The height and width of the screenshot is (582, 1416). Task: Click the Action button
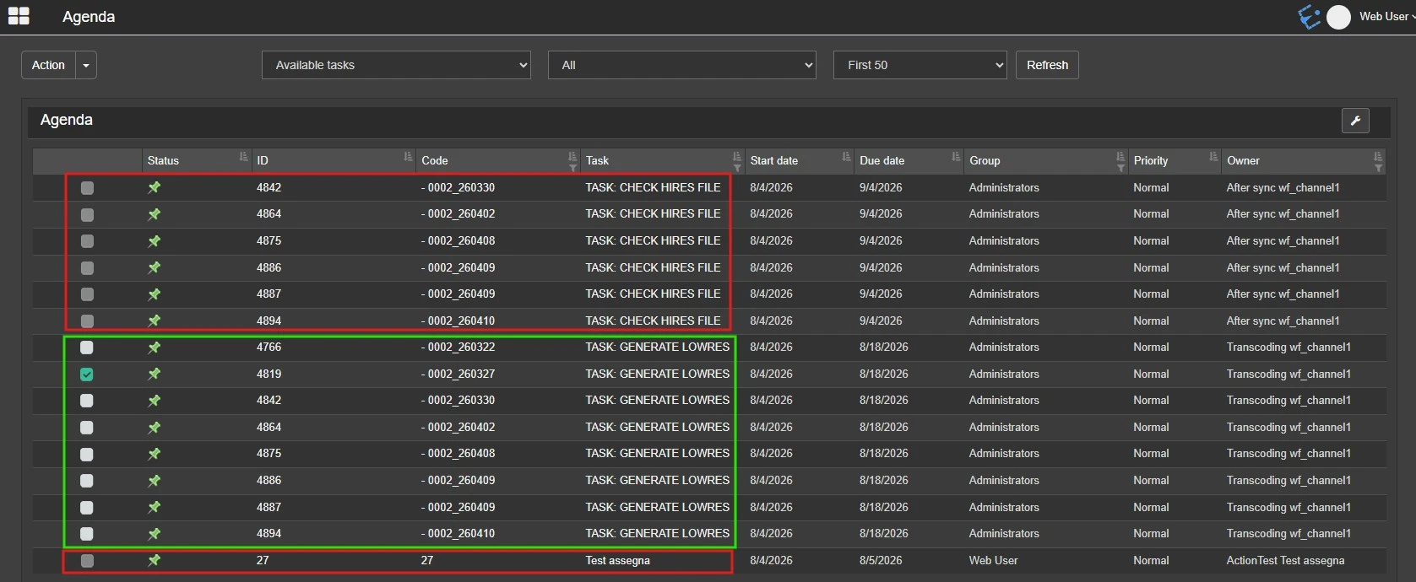point(48,65)
